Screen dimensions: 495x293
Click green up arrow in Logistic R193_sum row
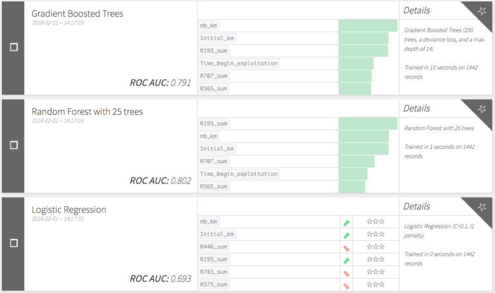346,261
